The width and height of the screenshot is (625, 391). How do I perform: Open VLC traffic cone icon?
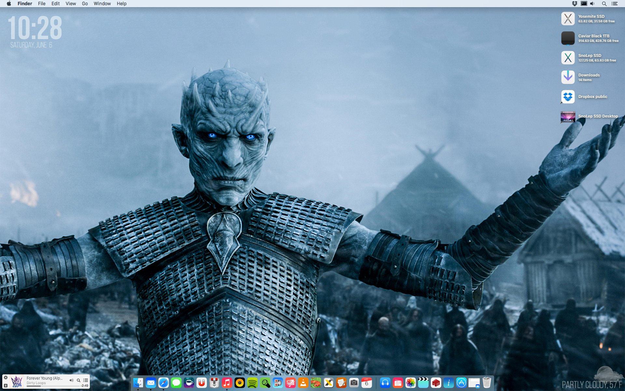tap(303, 383)
